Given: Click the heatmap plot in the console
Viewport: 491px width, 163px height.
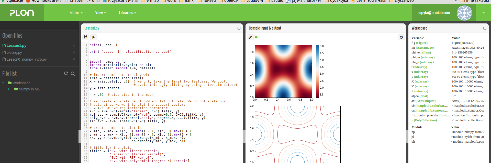Looking at the screenshot, I should [283, 71].
